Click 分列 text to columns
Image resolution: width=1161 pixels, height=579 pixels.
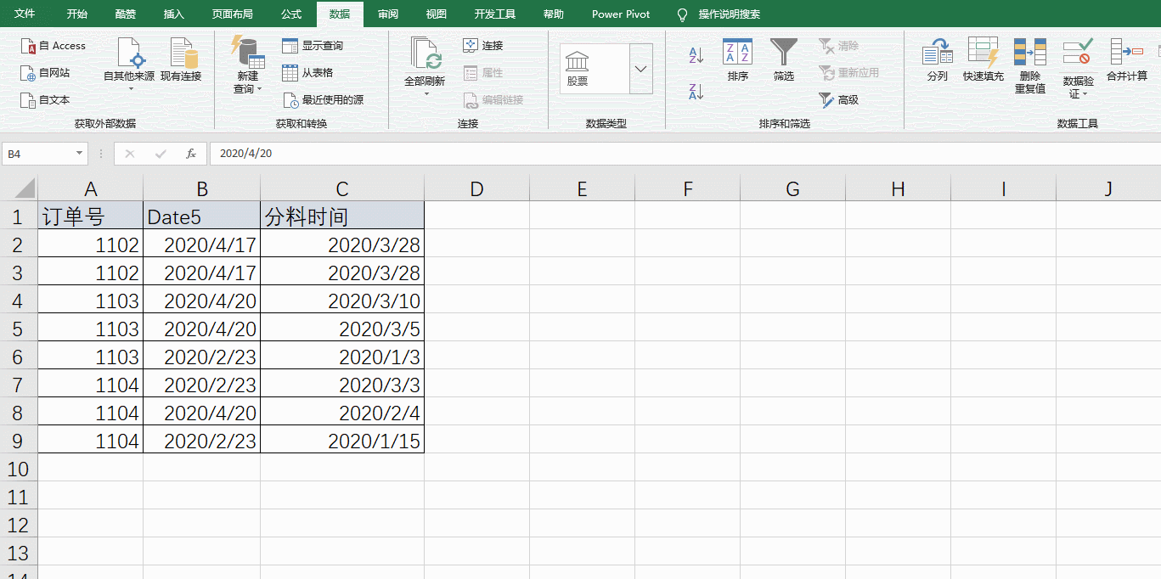point(938,59)
